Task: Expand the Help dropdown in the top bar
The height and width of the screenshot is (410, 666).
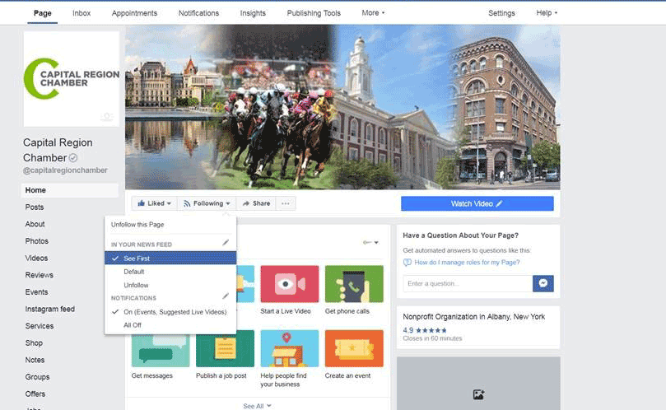Action: pos(547,13)
